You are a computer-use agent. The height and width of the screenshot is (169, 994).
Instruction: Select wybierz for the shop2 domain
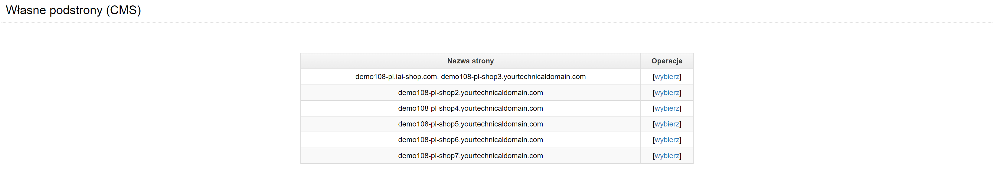667,93
